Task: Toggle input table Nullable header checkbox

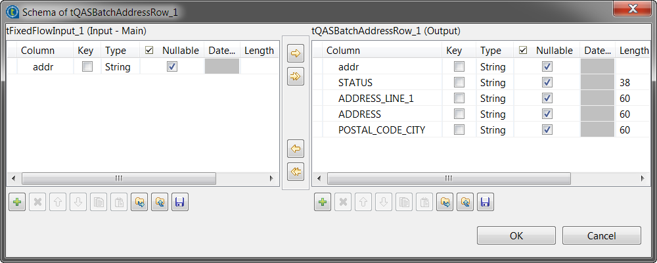Action: tap(148, 51)
